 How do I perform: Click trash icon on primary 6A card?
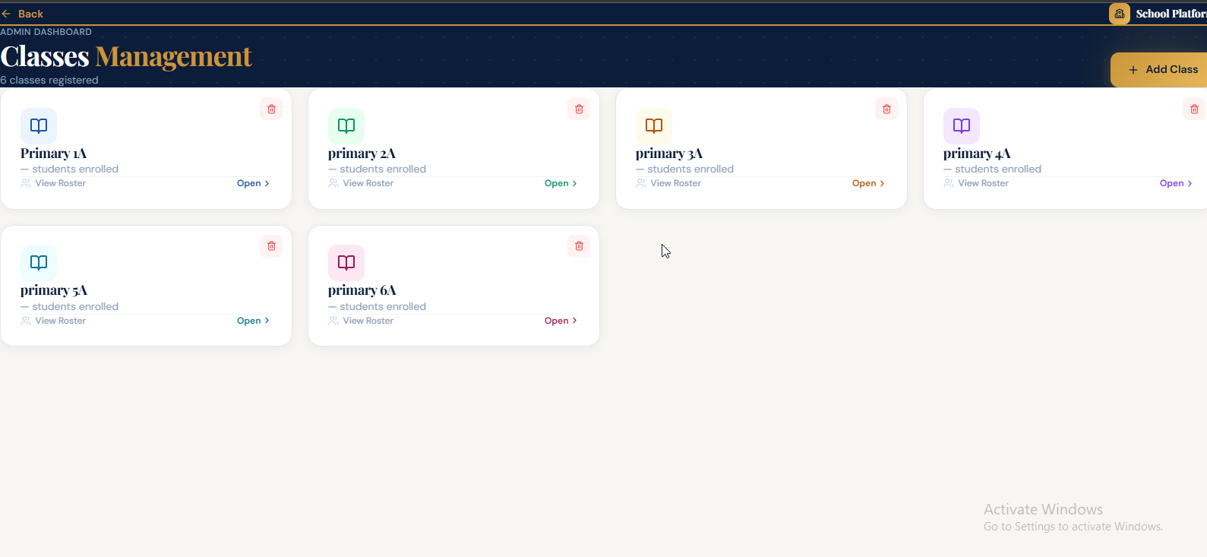579,245
